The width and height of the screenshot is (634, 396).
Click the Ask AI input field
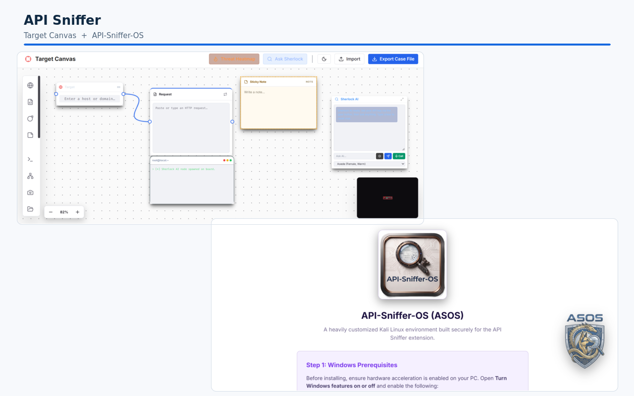354,156
